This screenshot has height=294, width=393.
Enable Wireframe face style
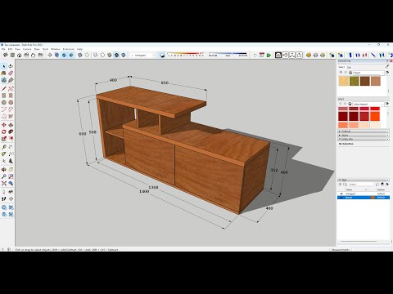(95, 55)
